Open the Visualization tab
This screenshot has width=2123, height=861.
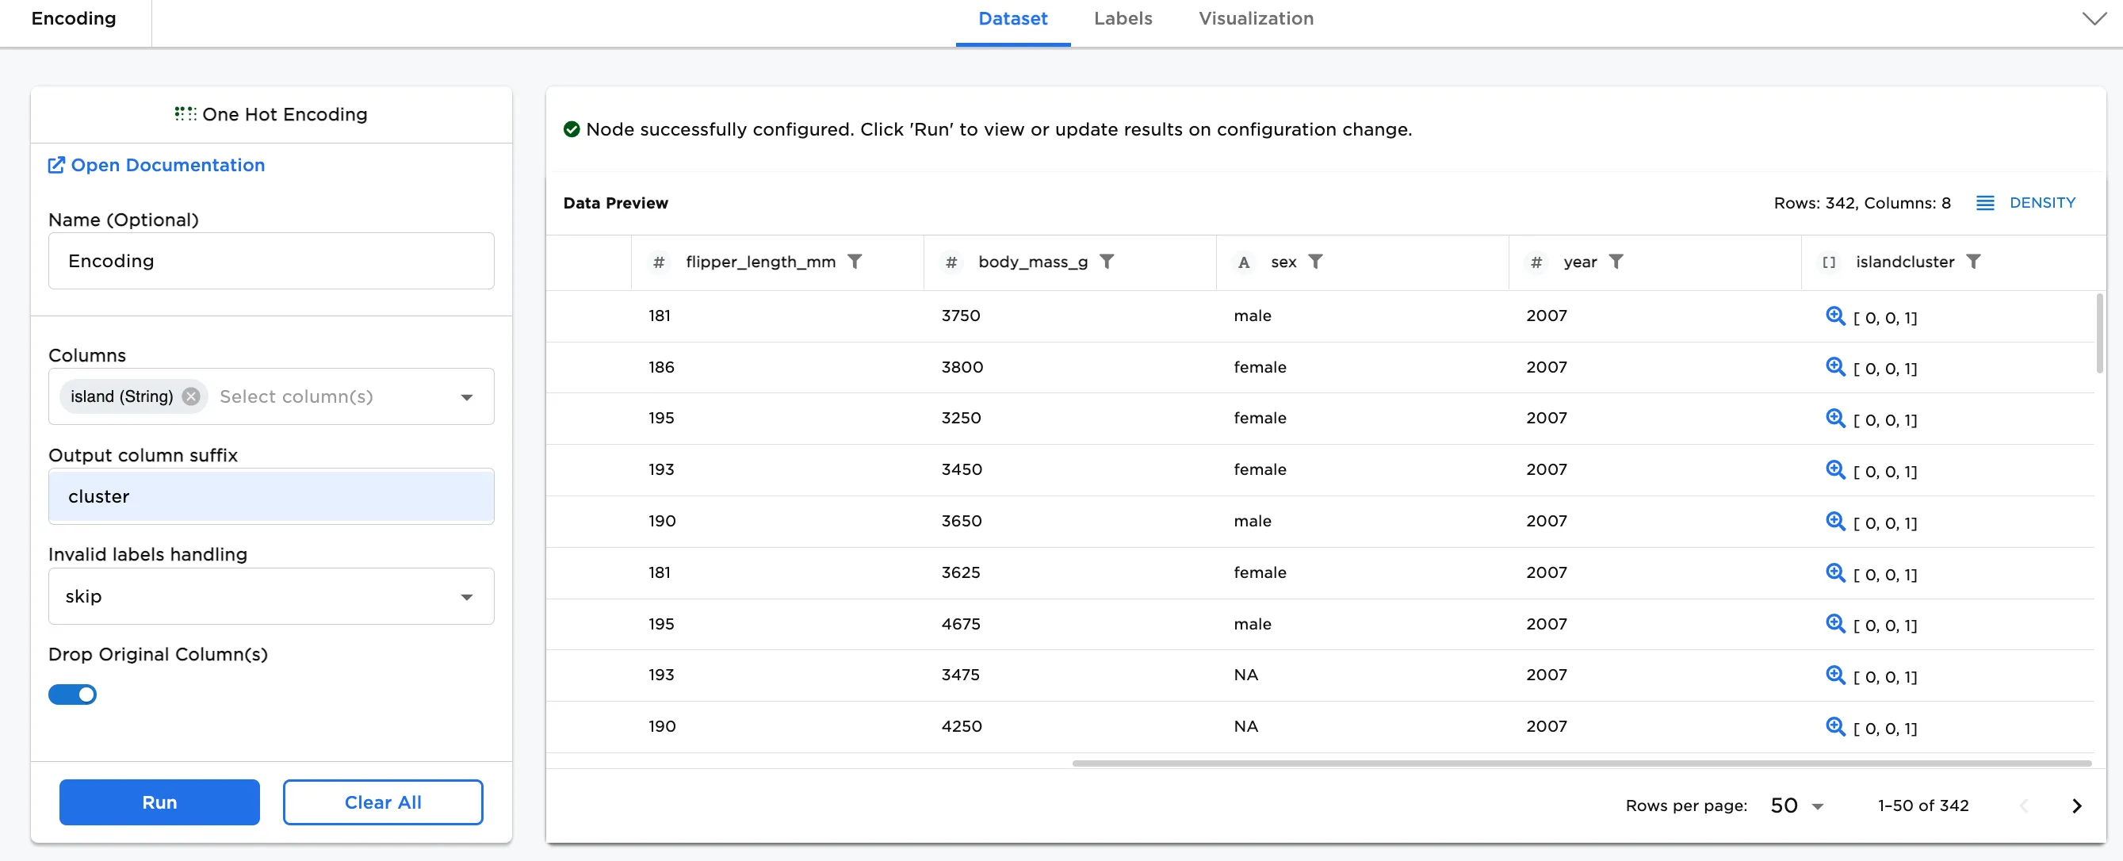(1255, 19)
